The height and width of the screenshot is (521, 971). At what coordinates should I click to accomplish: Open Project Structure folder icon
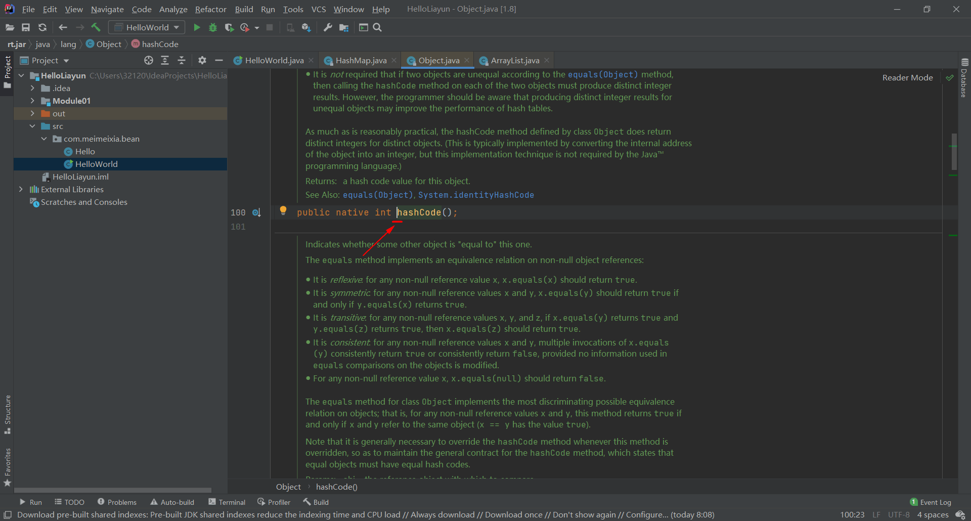tap(344, 27)
